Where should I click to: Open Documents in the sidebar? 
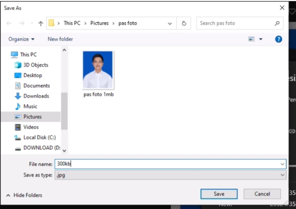click(x=36, y=85)
